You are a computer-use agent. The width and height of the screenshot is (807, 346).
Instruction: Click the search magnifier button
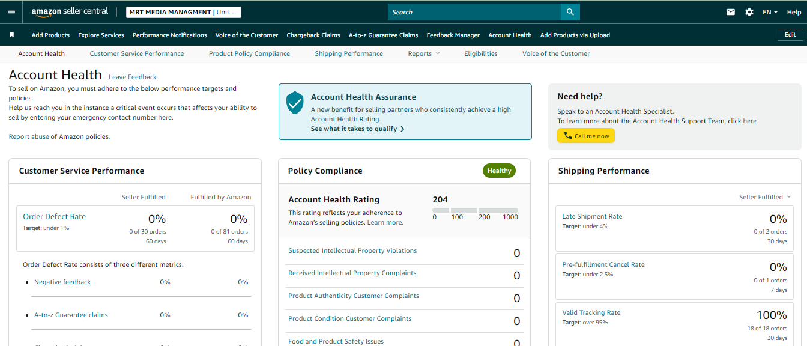[x=570, y=12]
